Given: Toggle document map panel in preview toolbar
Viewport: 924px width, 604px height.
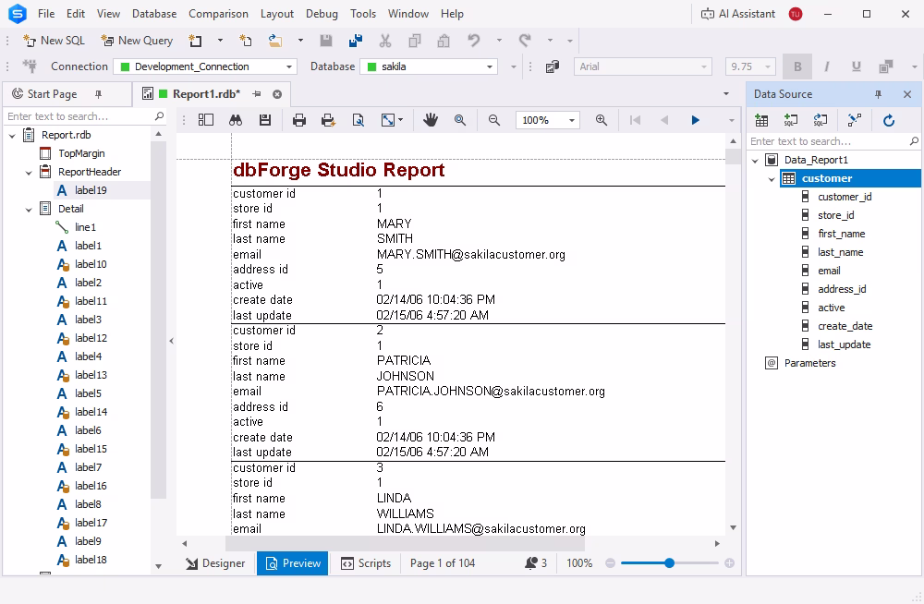Looking at the screenshot, I should (x=206, y=120).
